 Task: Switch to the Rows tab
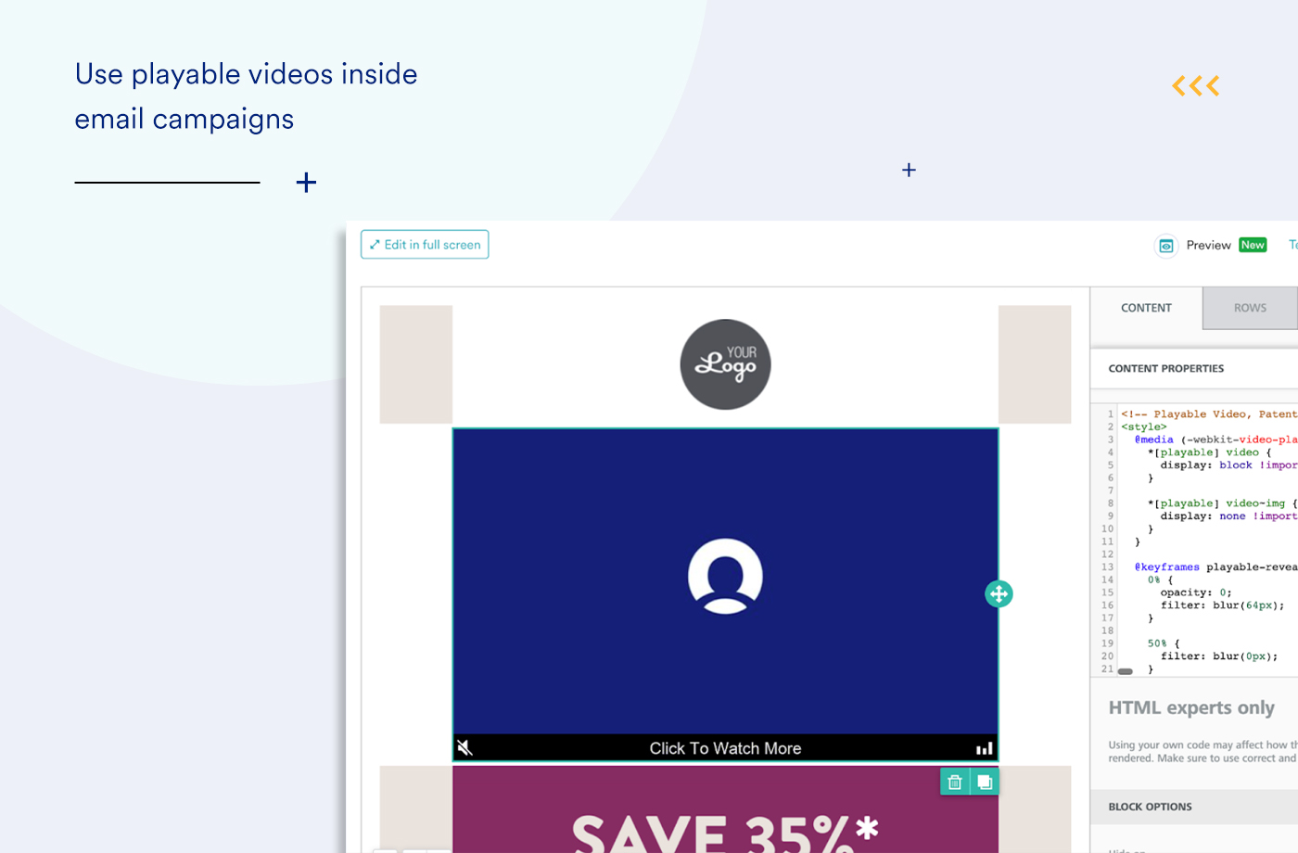[1249, 307]
